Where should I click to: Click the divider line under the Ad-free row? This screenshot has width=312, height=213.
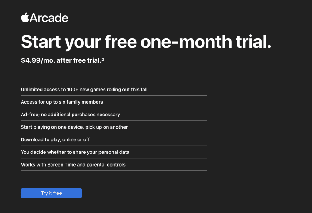114,121
